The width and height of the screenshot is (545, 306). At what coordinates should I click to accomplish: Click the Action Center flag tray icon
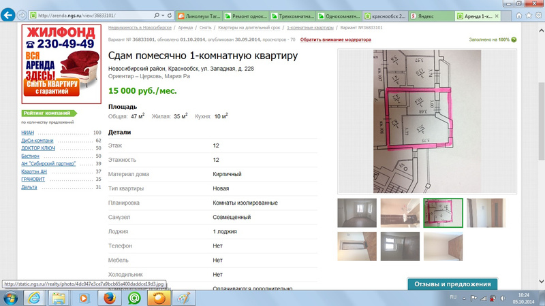point(473,298)
